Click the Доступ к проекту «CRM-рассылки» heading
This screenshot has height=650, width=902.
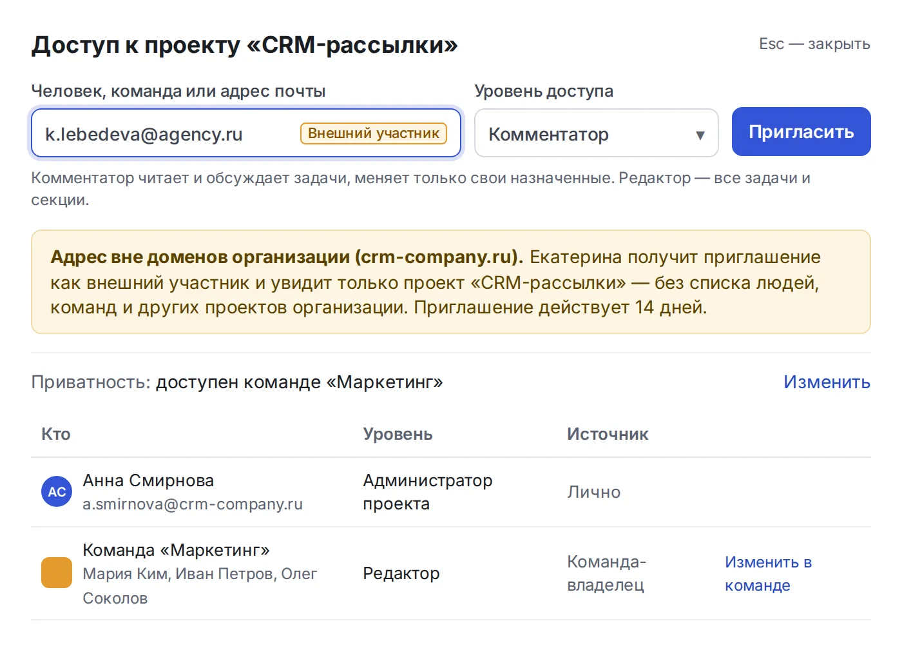244,44
